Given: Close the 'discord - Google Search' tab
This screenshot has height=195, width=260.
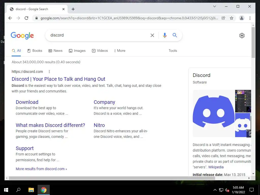Looking at the screenshot, I should [63, 9].
